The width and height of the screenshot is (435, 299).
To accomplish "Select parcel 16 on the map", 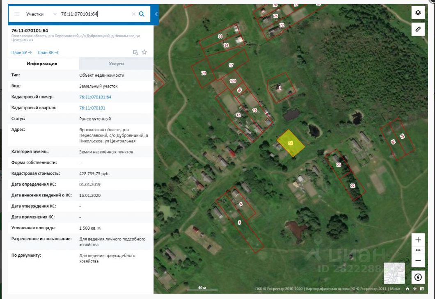I will [255, 110].
